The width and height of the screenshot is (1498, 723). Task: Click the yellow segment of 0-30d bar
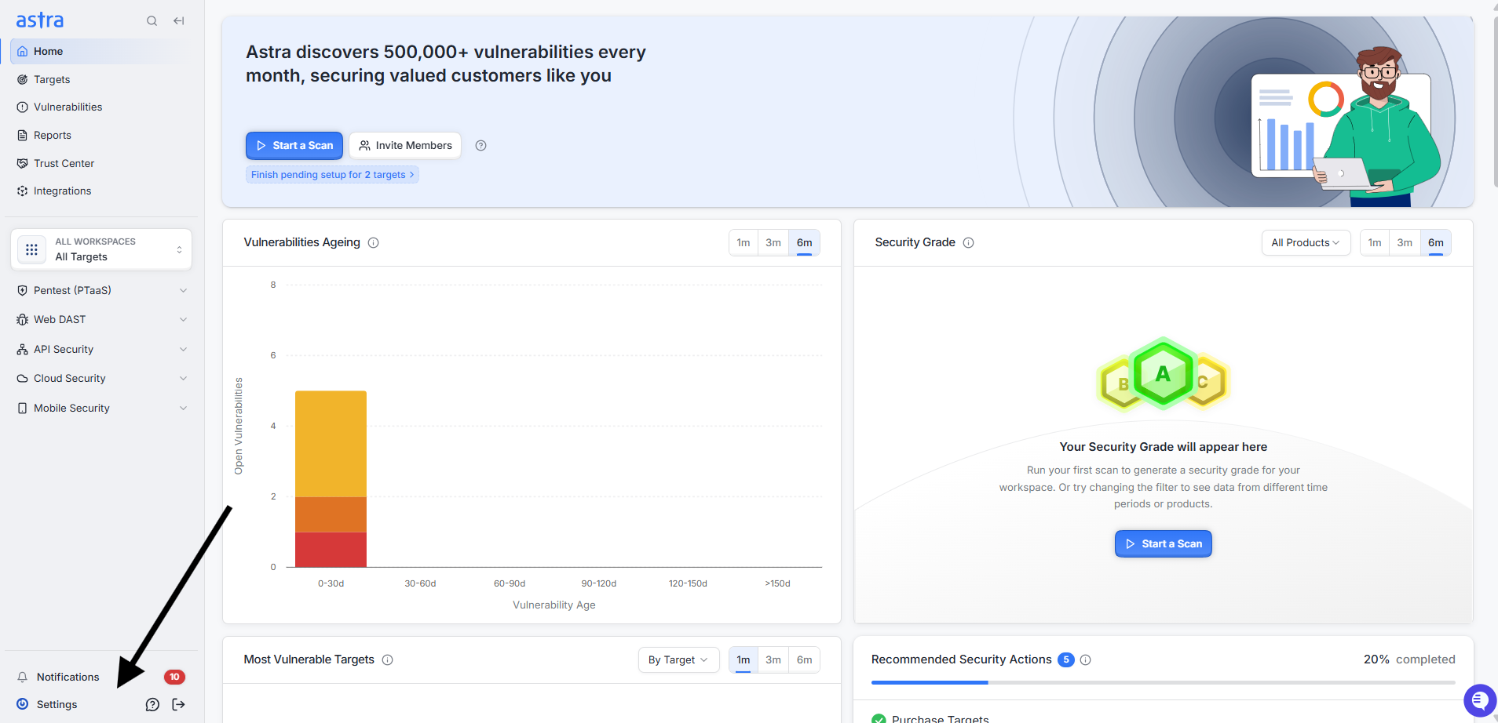coord(331,444)
